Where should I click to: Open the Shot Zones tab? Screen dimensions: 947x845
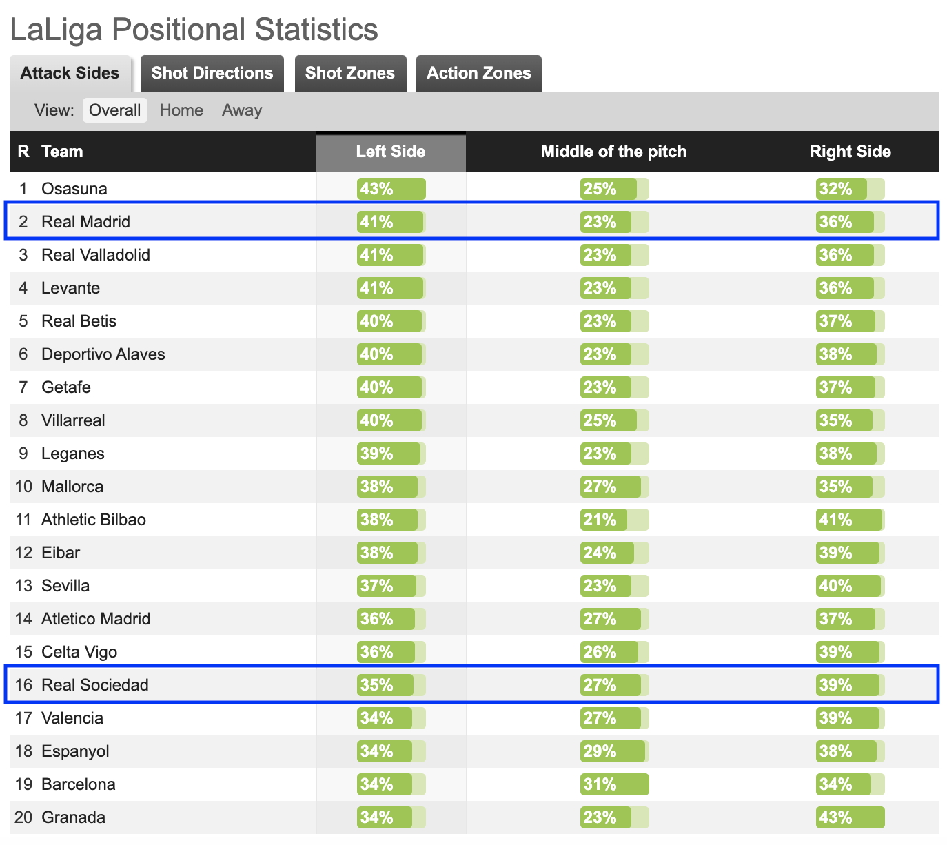point(350,73)
